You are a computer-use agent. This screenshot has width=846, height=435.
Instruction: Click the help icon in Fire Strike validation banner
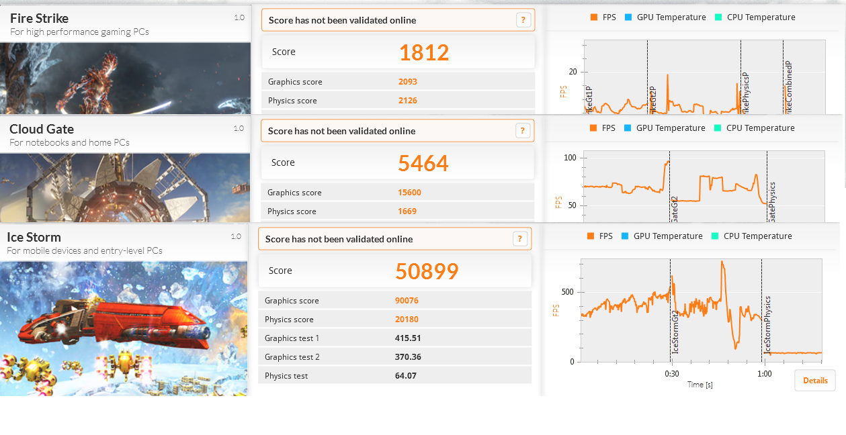coord(523,20)
